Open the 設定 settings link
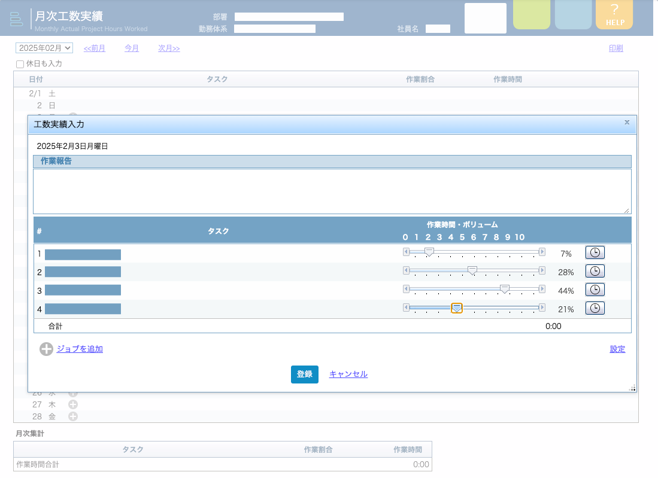Screen dimensions: 658x478 click(x=617, y=349)
